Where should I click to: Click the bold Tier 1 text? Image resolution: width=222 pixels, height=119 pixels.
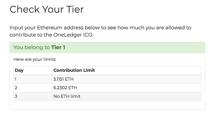pos(58,47)
